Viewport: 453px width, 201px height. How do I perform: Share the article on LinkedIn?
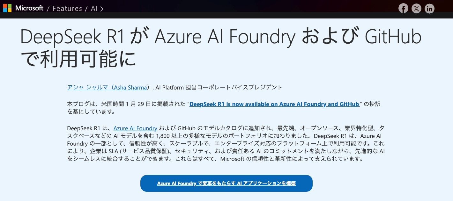pos(429,9)
